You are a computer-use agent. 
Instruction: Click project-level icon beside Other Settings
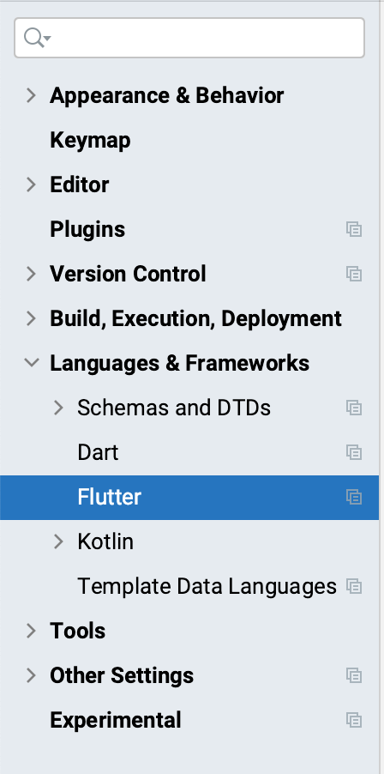pos(354,675)
